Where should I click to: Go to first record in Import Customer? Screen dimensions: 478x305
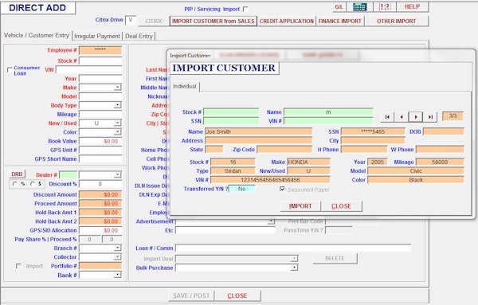387,117
